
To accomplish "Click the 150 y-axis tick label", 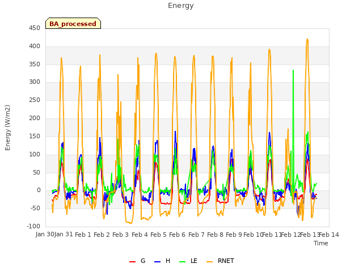I will pyautogui.click(x=35, y=136).
